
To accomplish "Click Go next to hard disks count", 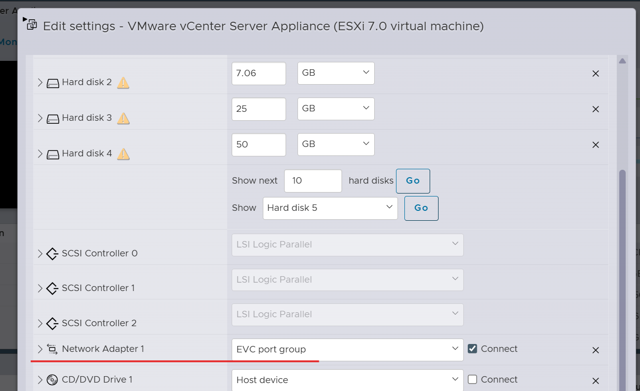I will [x=413, y=181].
